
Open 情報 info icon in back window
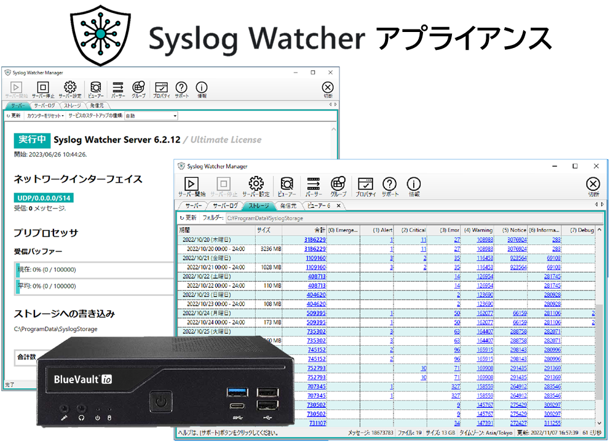click(202, 90)
